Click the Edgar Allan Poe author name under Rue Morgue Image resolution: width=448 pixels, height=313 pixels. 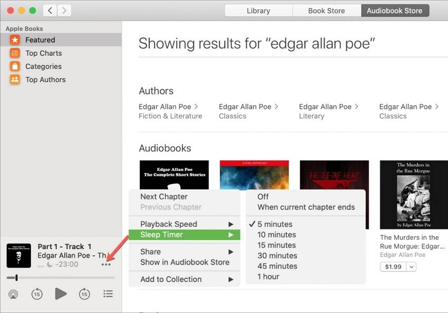(403, 255)
